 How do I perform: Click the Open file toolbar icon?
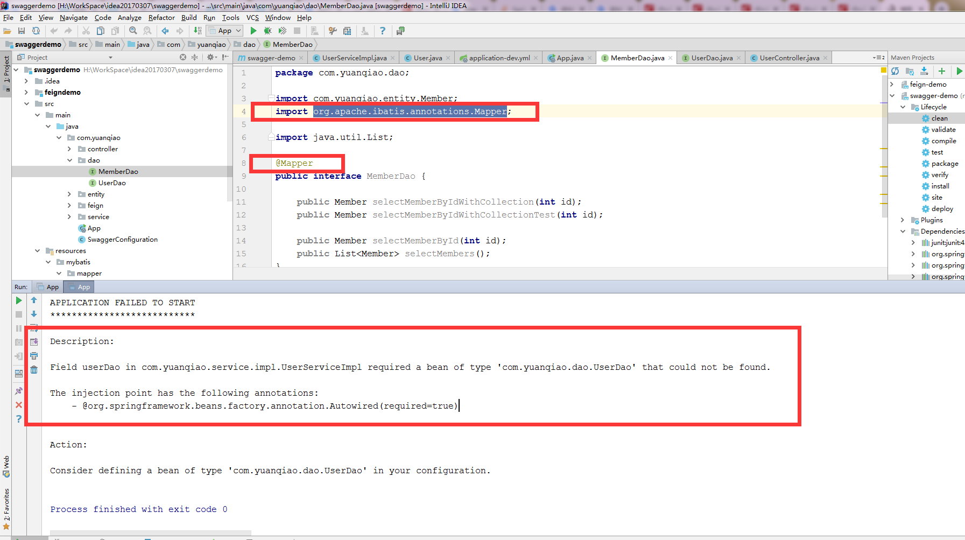point(8,31)
